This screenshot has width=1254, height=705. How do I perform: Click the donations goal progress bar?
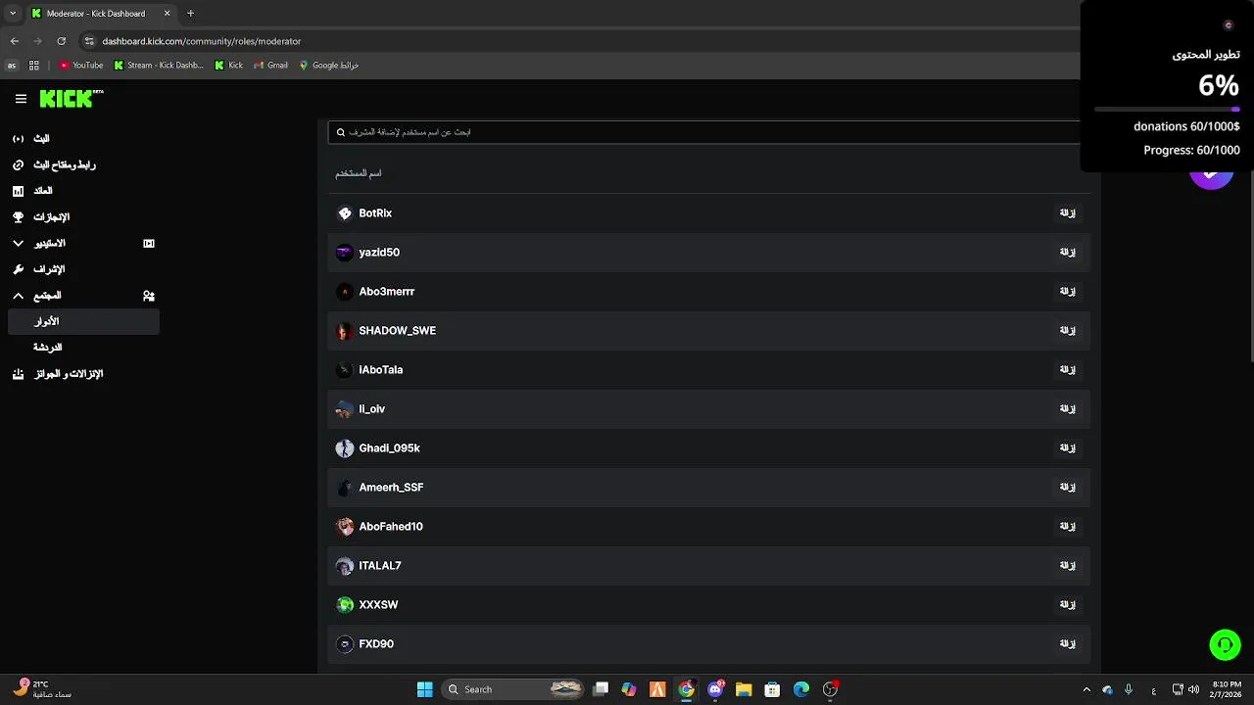click(x=1167, y=109)
